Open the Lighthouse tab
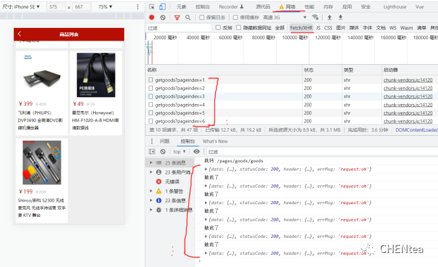The width and height of the screenshot is (438, 267). tap(395, 6)
